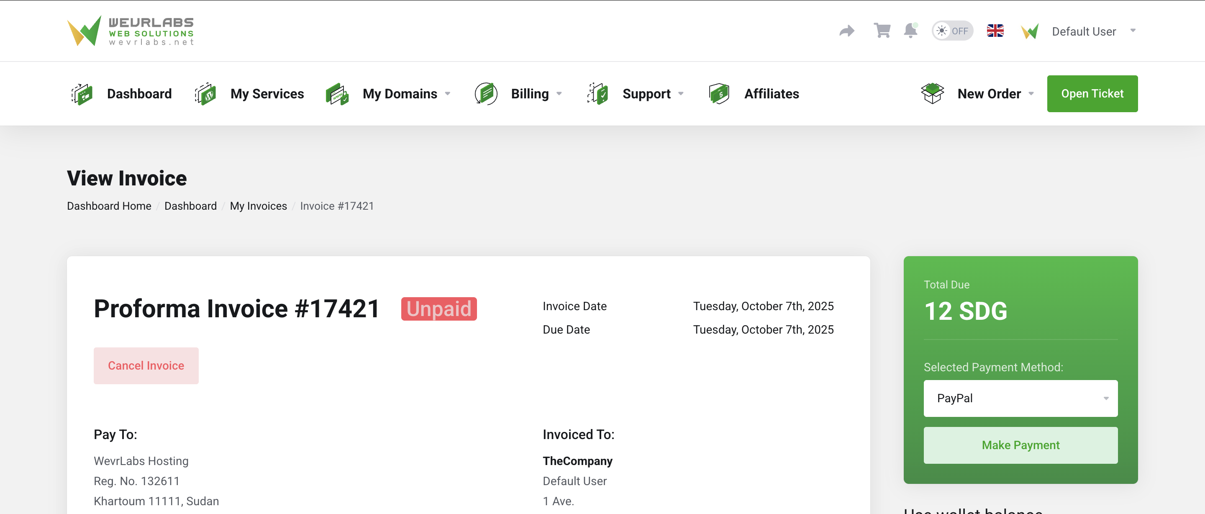Go to My Invoices breadcrumb link
This screenshot has width=1205, height=514.
click(x=258, y=206)
